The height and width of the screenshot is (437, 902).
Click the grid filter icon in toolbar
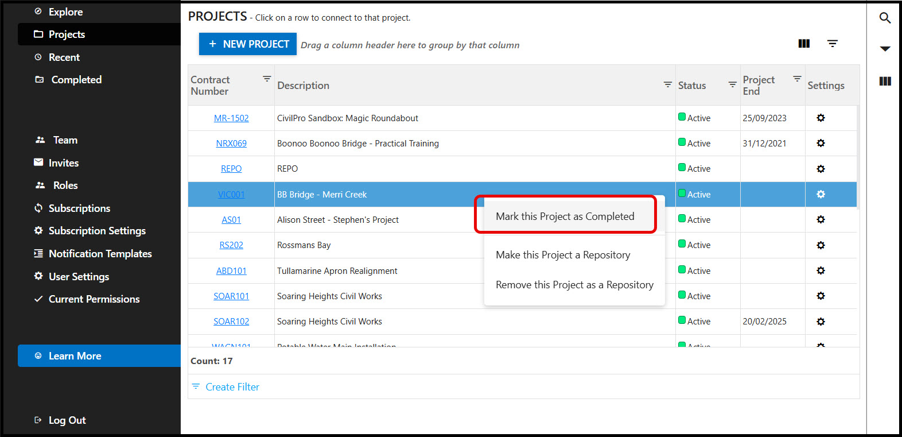[x=832, y=44]
